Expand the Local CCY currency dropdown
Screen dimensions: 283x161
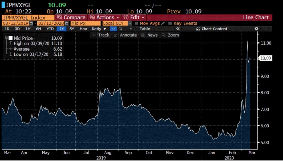point(130,23)
